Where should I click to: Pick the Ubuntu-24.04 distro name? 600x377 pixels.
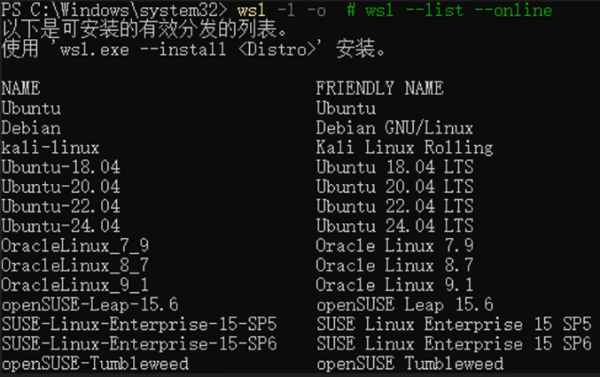pyautogui.click(x=60, y=226)
